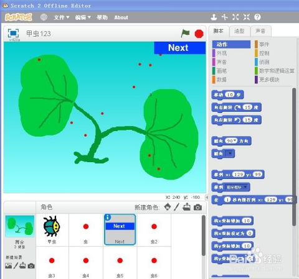The image size is (299, 279).
Task: Expand direction dropdown in 面向 90 block
Action: 235,141
